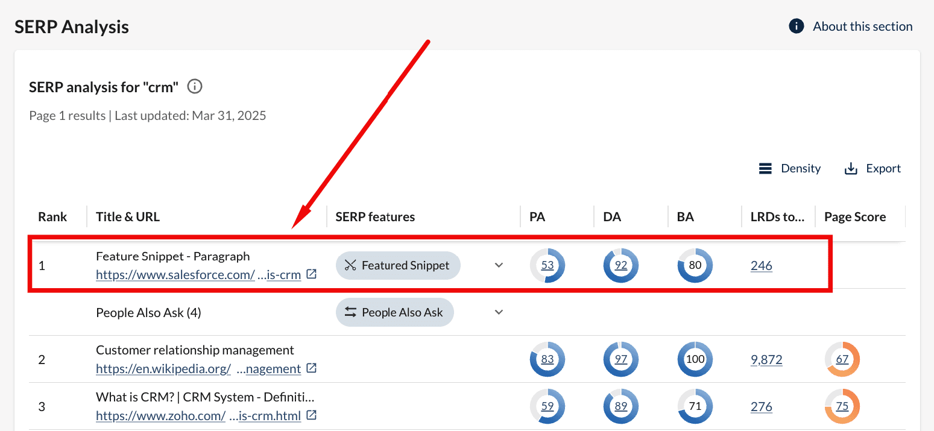Open Salesforce URL external link icon
The height and width of the screenshot is (431, 934).
311,274
